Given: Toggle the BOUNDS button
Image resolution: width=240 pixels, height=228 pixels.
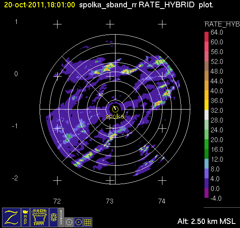Looking at the screenshot, I should pos(61,217).
